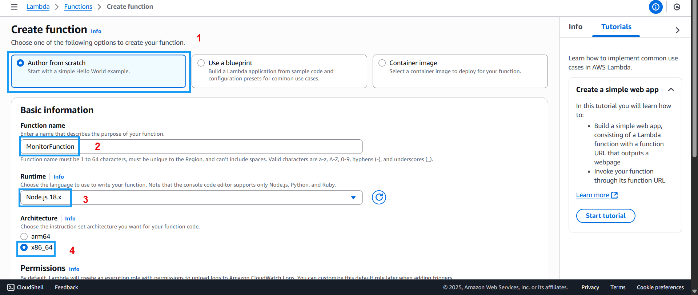Expand right panel tabs with chevron arrow
The image size is (698, 295).
click(x=677, y=30)
